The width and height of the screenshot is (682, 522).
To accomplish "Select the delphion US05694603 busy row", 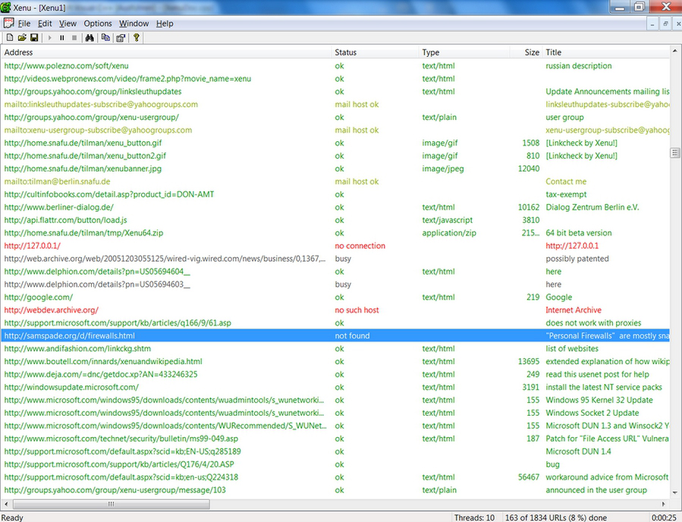I will (335, 285).
